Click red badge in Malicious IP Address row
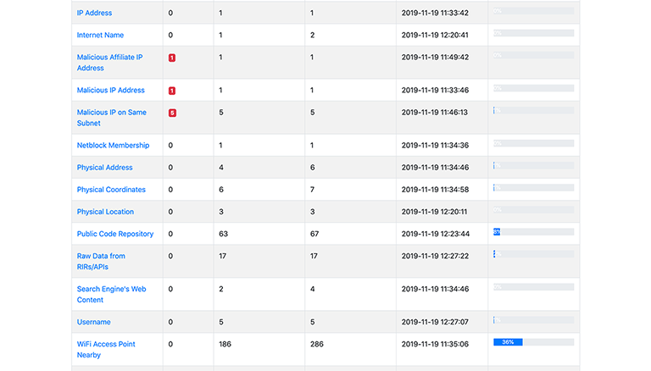 coord(172,91)
